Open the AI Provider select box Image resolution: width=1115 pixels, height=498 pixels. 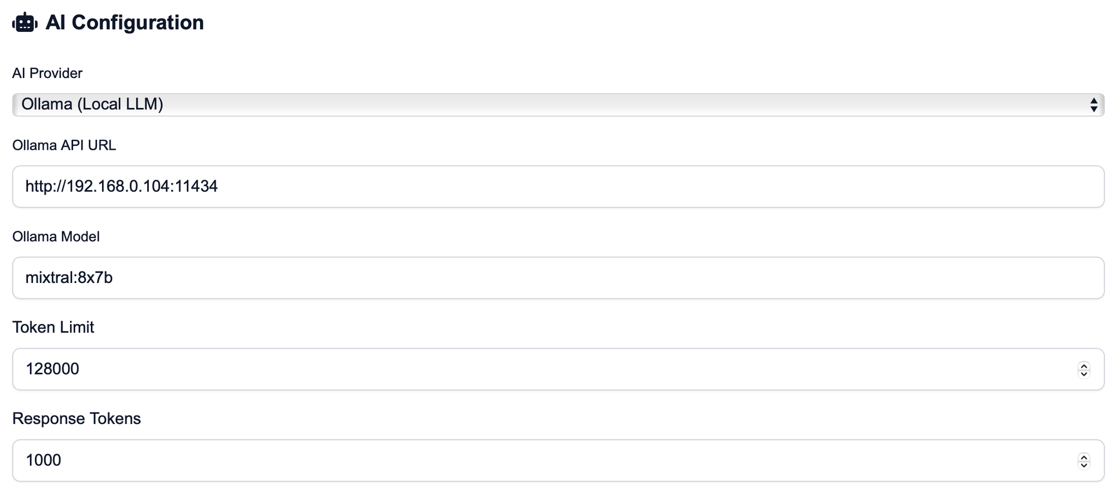click(x=558, y=105)
